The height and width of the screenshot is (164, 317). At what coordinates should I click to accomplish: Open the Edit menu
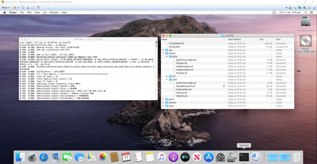[x=29, y=13]
